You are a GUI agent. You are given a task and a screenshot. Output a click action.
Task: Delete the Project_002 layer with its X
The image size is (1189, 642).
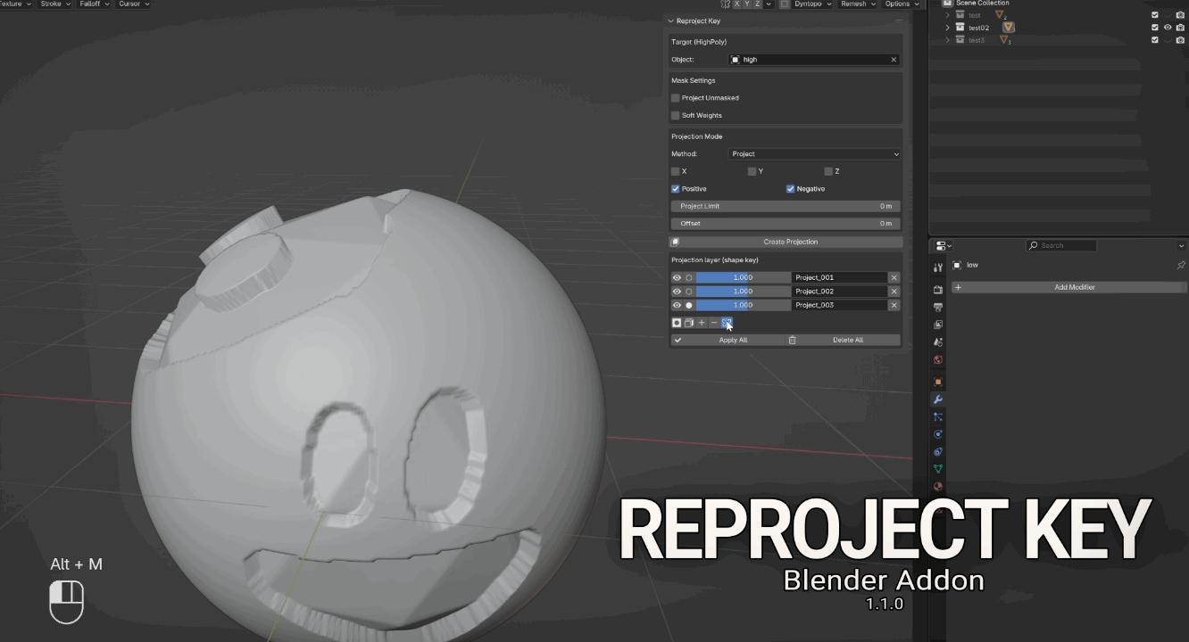click(894, 292)
